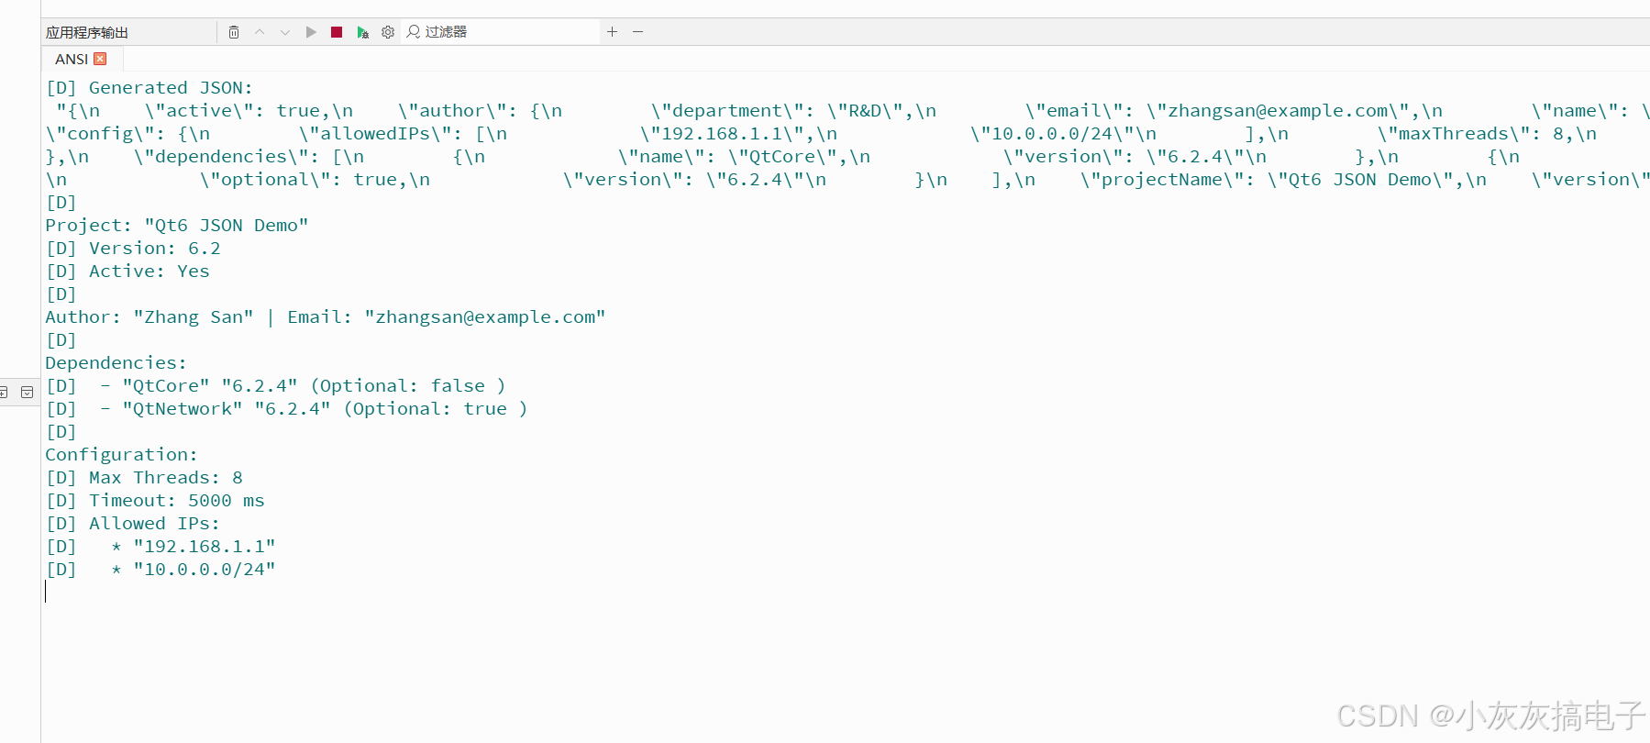Viewport: 1650px width, 743px height.
Task: Stop the running application (red square)
Action: 337,32
